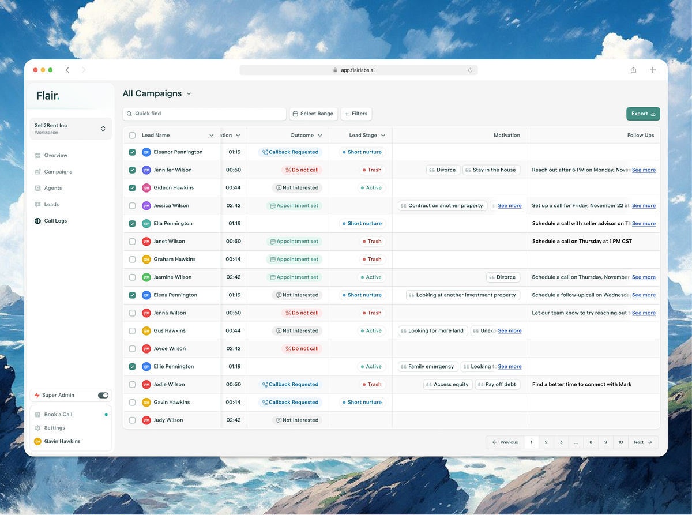
Task: Open the Duration column dropdown arrow
Action: [x=238, y=136]
